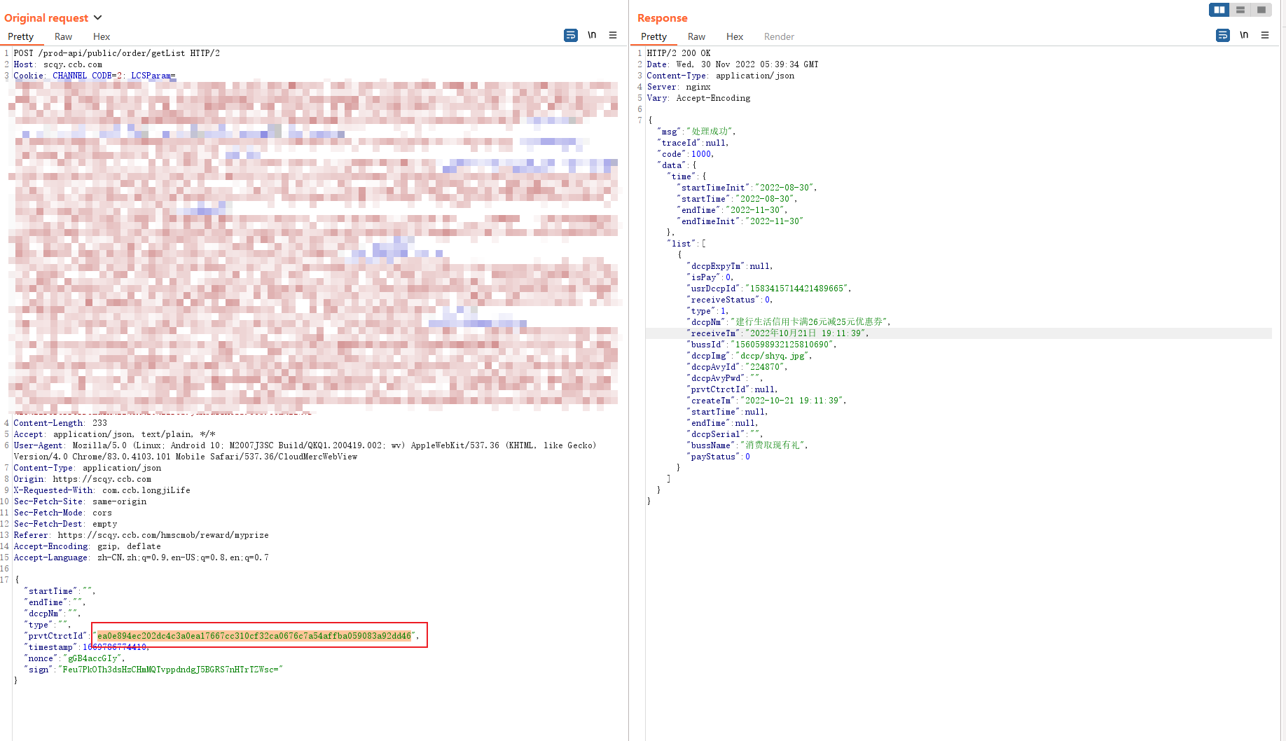Open the Raw tab of the request
The height and width of the screenshot is (741, 1286).
(63, 36)
